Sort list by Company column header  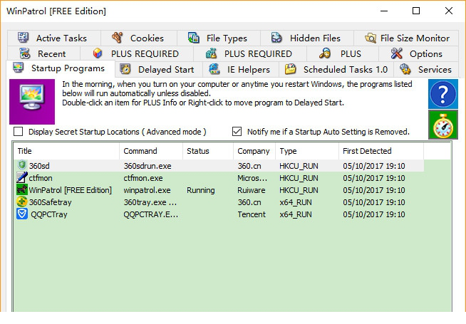(254, 151)
